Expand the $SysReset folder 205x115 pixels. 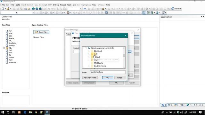[89, 51]
